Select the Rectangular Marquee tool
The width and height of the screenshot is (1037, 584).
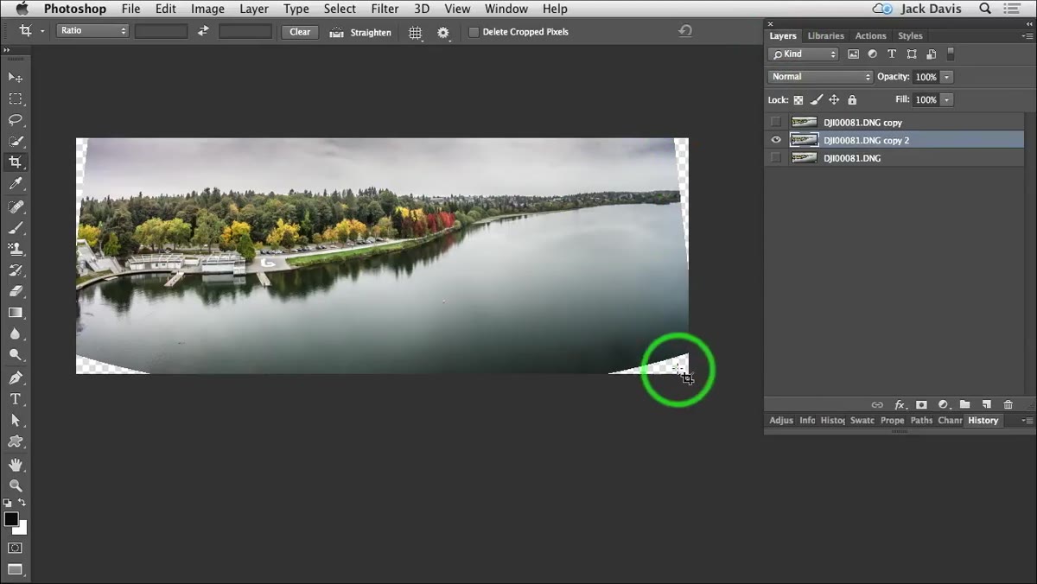tap(15, 98)
